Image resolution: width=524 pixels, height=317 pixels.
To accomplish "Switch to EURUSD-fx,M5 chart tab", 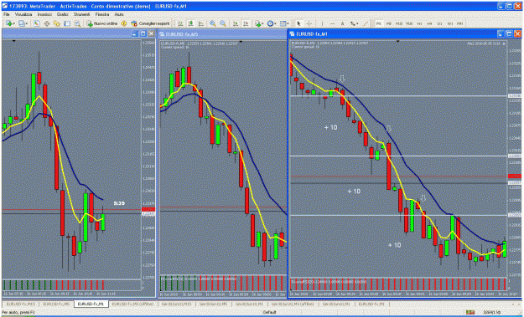I will [x=56, y=304].
